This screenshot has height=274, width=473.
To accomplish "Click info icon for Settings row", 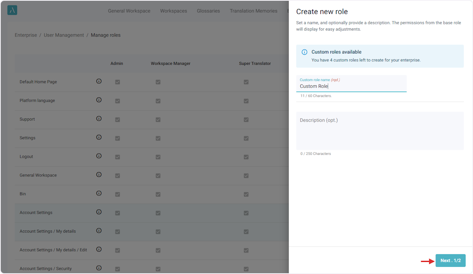I will (99, 137).
